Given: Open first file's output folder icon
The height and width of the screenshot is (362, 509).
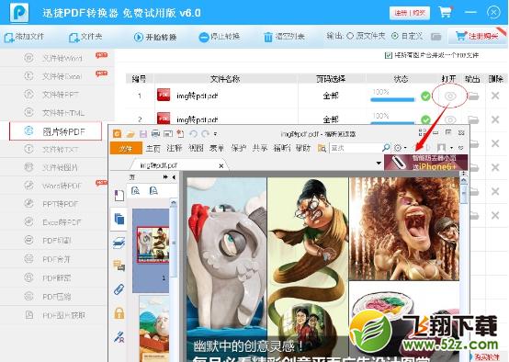Looking at the screenshot, I should pyautogui.click(x=473, y=96).
